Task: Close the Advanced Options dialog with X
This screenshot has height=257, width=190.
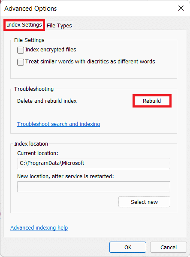Action: click(181, 8)
